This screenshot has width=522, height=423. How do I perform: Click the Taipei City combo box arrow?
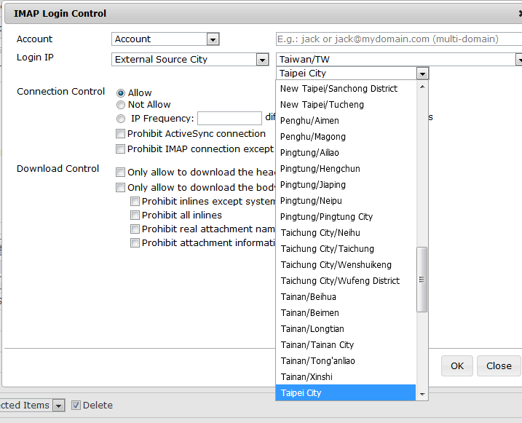coord(422,74)
